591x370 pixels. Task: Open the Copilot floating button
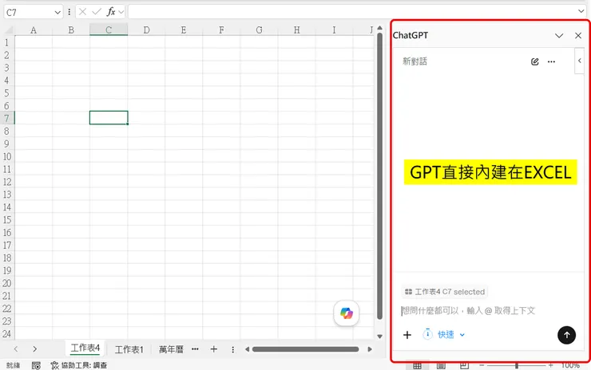(x=346, y=313)
